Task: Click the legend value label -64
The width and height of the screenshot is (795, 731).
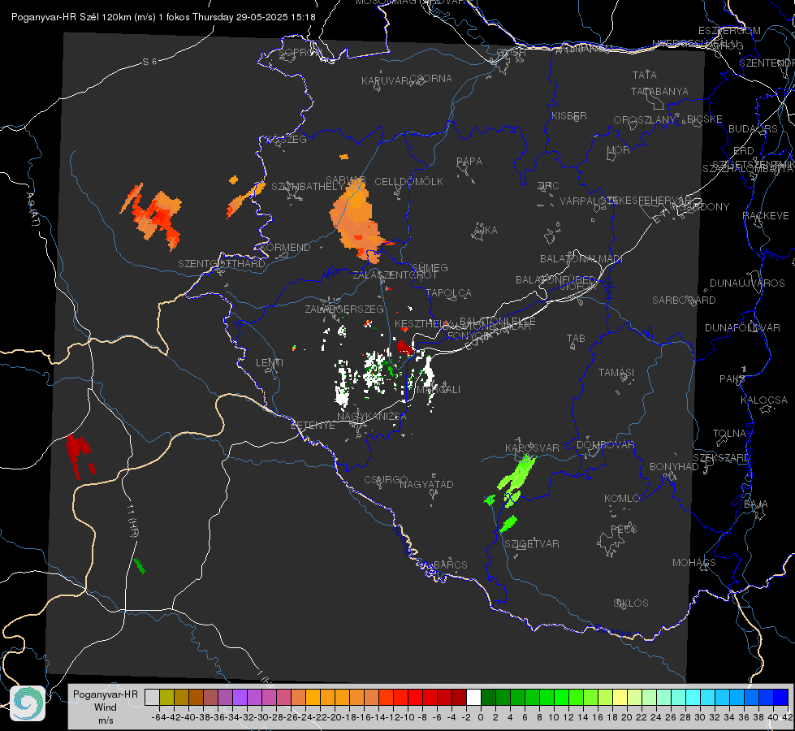Action: point(158,717)
